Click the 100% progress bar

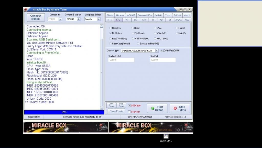click(64, 112)
